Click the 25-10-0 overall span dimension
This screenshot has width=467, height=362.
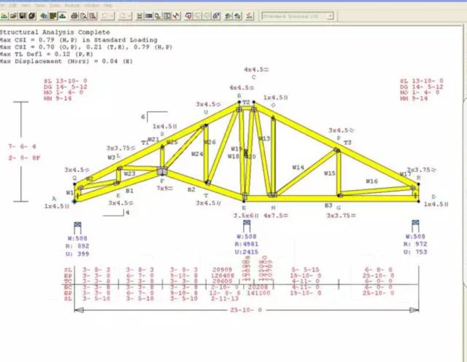pyautogui.click(x=247, y=310)
